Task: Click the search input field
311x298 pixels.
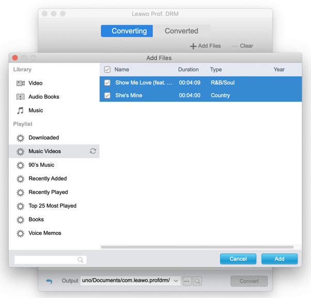Action: 51,260
